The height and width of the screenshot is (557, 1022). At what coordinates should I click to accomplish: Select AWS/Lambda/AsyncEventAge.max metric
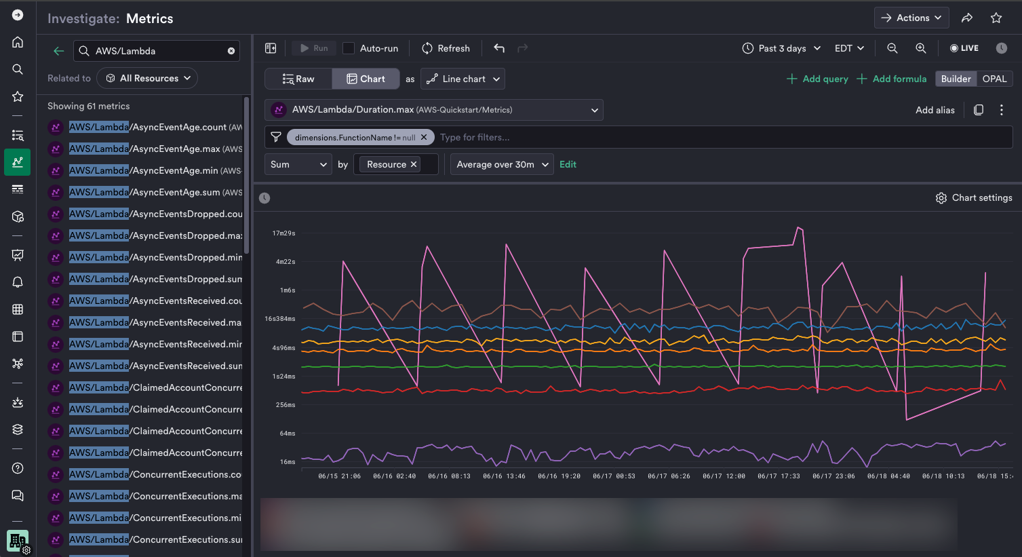(x=145, y=149)
